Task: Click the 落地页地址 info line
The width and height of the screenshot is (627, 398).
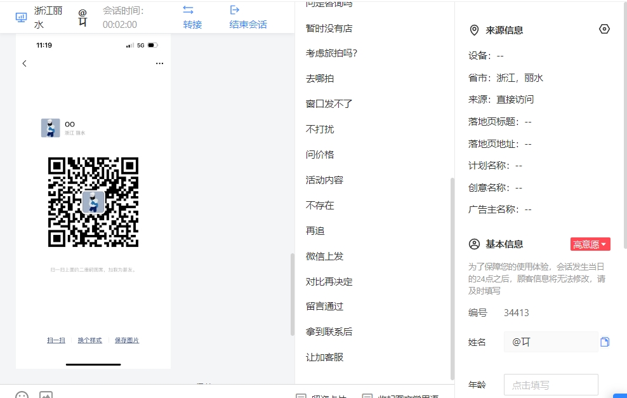Action: pos(500,144)
